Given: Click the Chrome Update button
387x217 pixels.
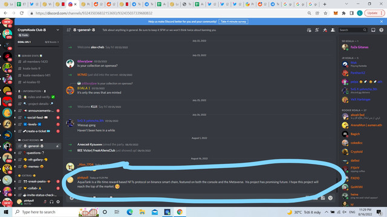Looking at the screenshot, I should tap(374, 13).
